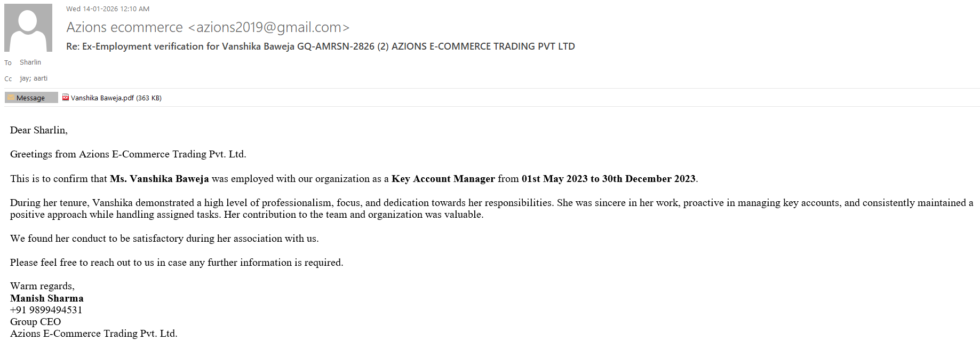
Task: Click the bold name Ms. Vanshika Baweja
Action: (x=159, y=179)
